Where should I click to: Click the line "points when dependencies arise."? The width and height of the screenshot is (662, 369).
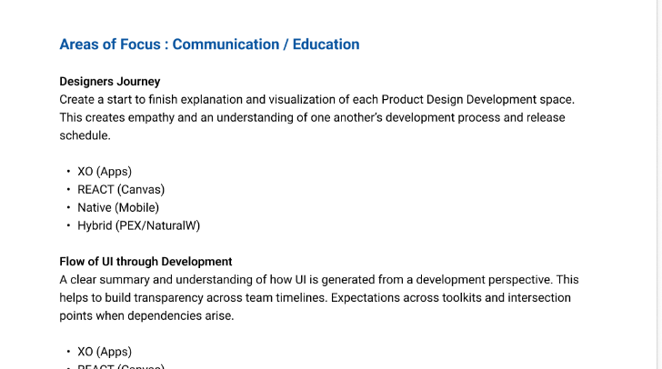[x=146, y=315]
